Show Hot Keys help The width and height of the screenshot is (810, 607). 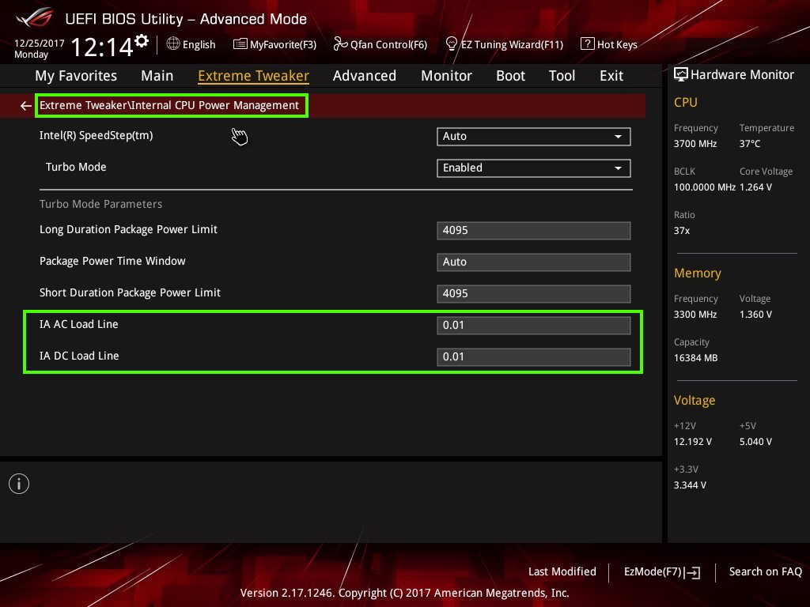[609, 44]
